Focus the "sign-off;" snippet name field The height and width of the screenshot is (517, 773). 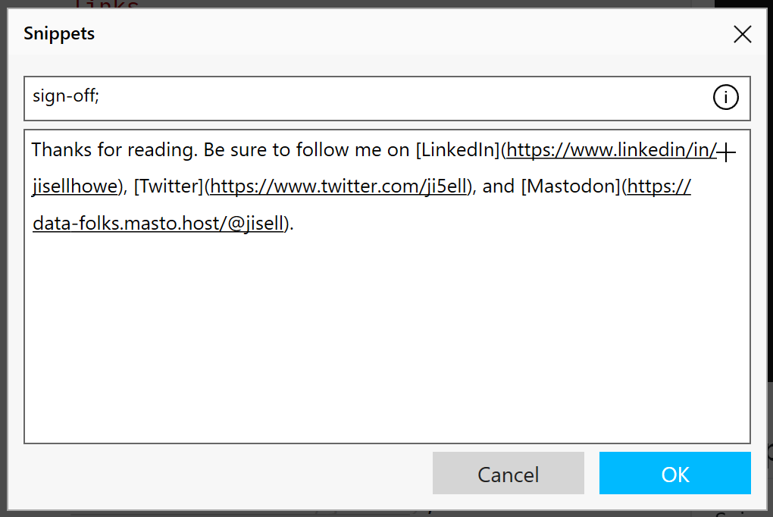(x=387, y=99)
